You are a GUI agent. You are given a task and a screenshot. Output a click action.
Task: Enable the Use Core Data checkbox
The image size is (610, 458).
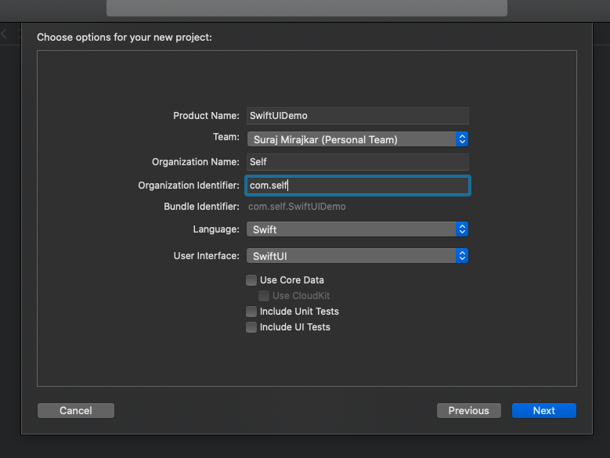point(251,280)
